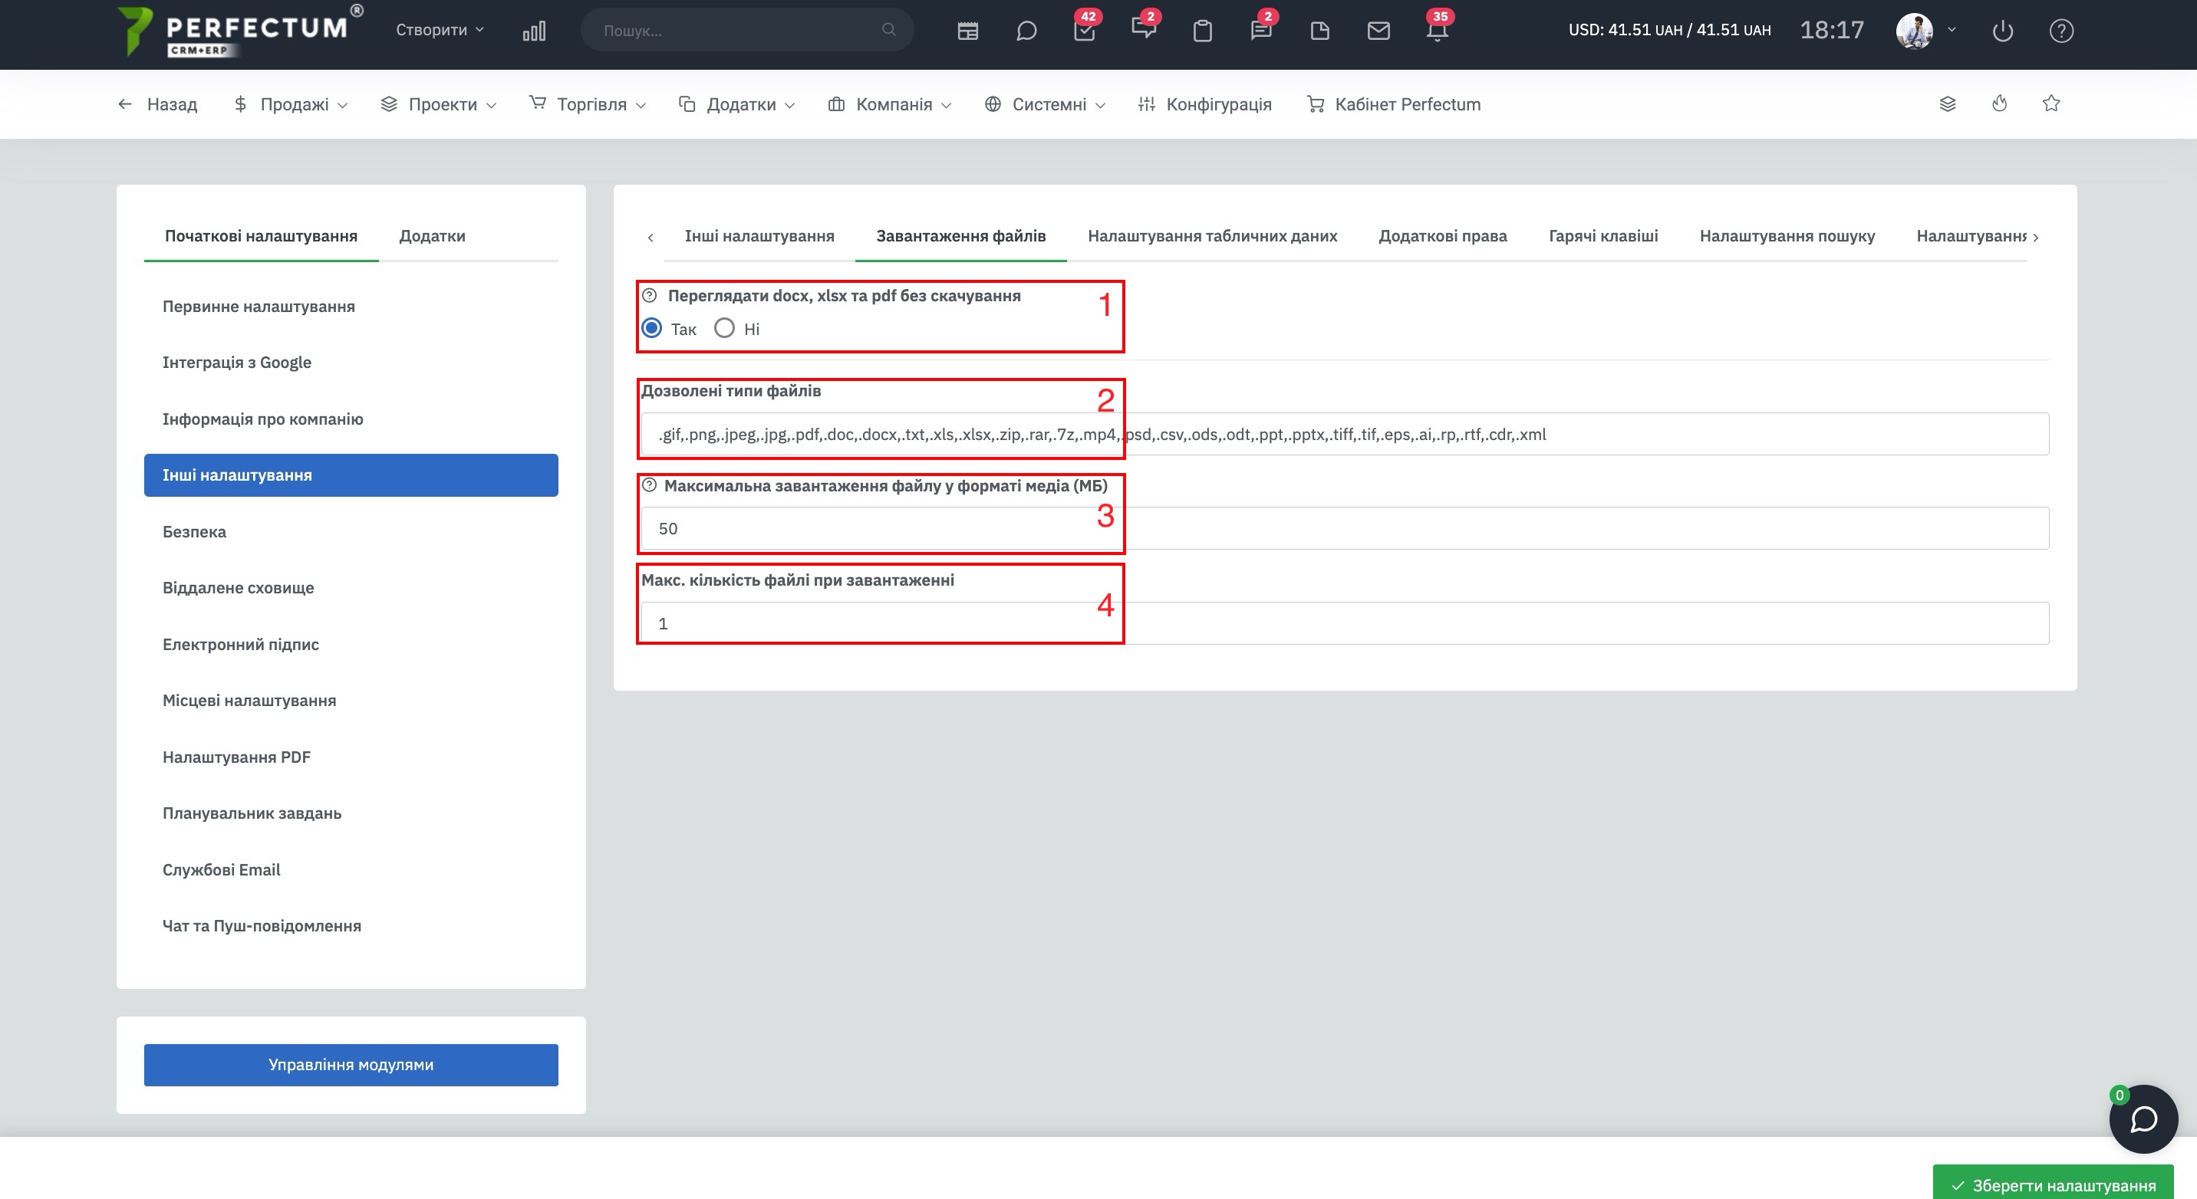Open Налаштування табличних даних tab
Screen dimensions: 2197x1199
click(1212, 236)
